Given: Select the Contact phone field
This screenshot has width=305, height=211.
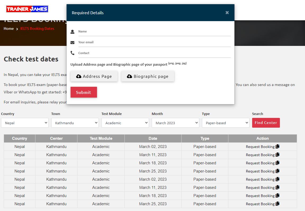Looking at the screenshot, I should pyautogui.click(x=154, y=53).
